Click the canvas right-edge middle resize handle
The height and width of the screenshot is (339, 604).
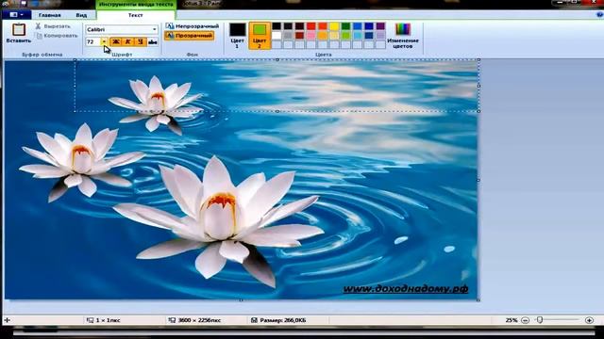click(x=478, y=180)
